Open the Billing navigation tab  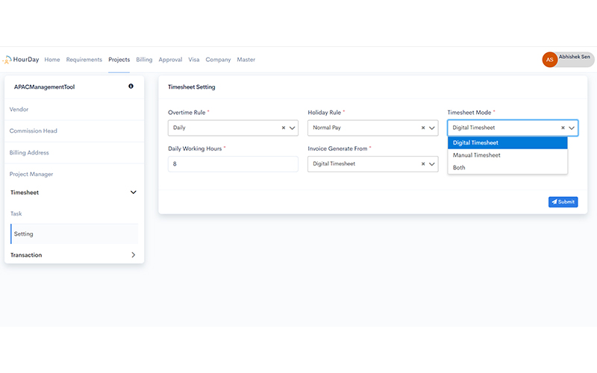click(x=144, y=60)
